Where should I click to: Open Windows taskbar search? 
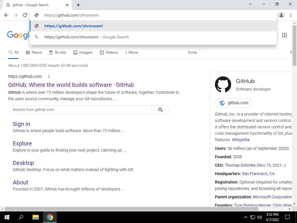[x=21, y=217]
